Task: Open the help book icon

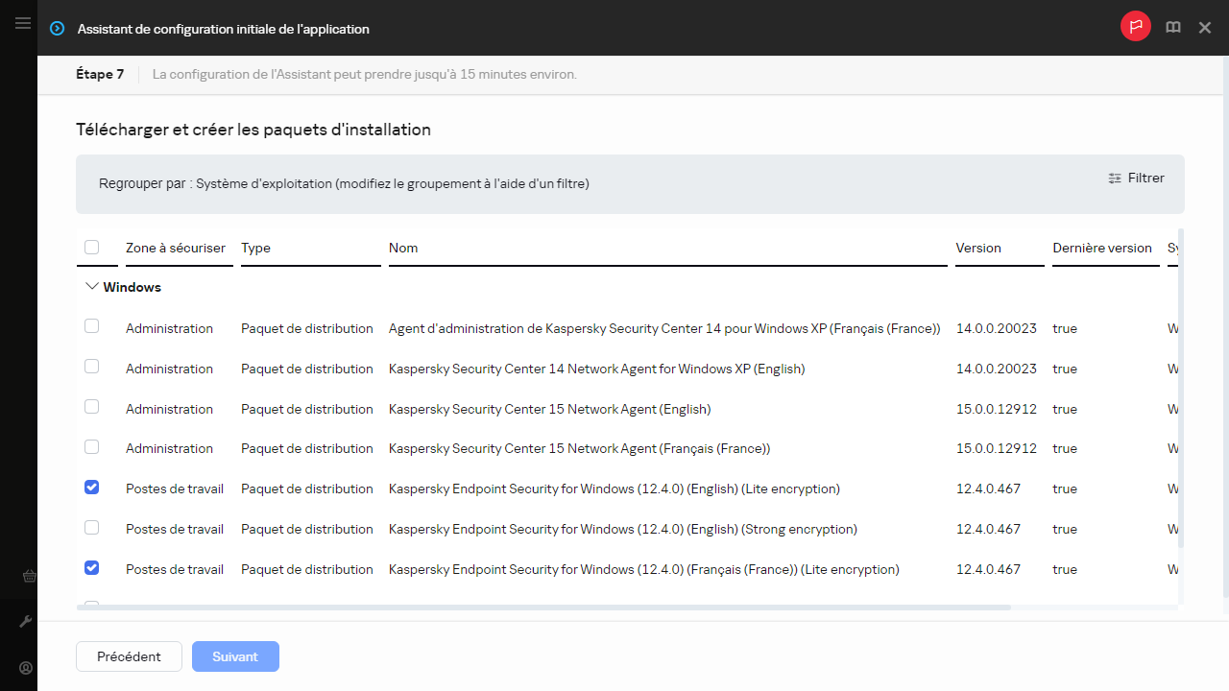Action: pyautogui.click(x=1172, y=28)
